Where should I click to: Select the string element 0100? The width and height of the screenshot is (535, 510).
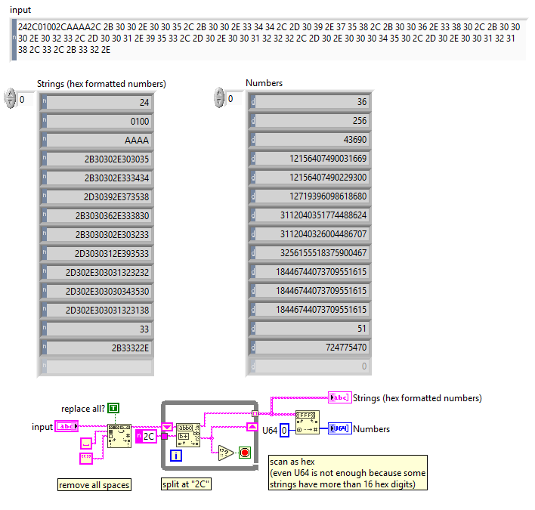click(x=97, y=121)
